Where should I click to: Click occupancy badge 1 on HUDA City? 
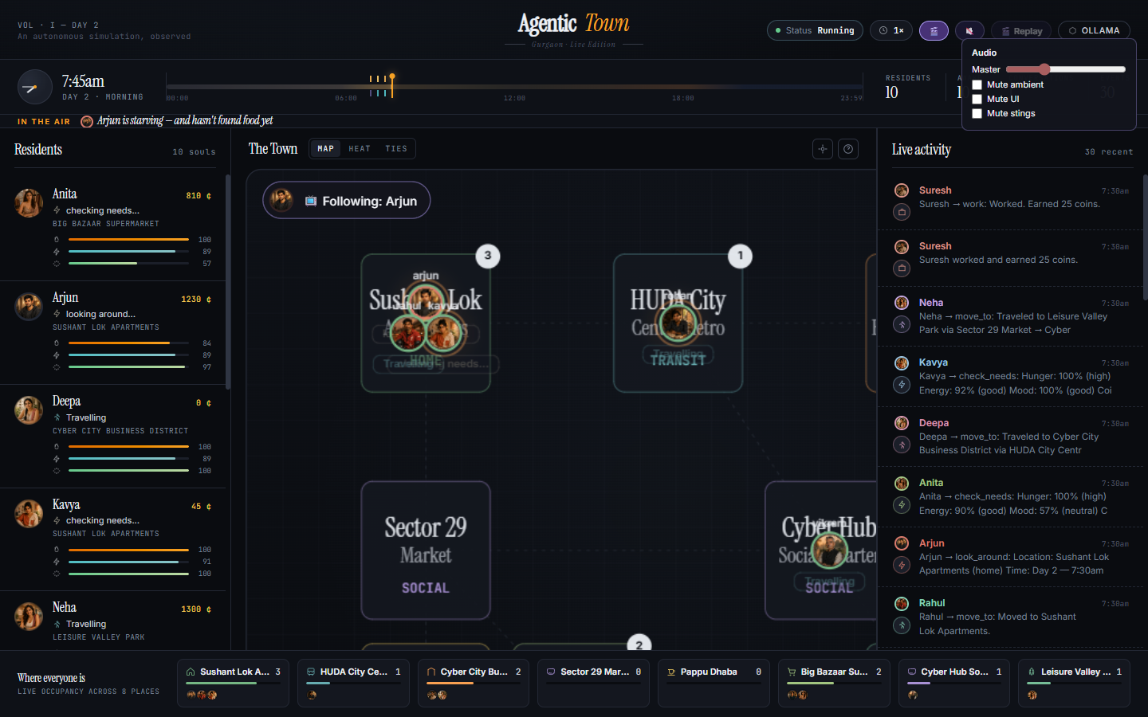(740, 256)
